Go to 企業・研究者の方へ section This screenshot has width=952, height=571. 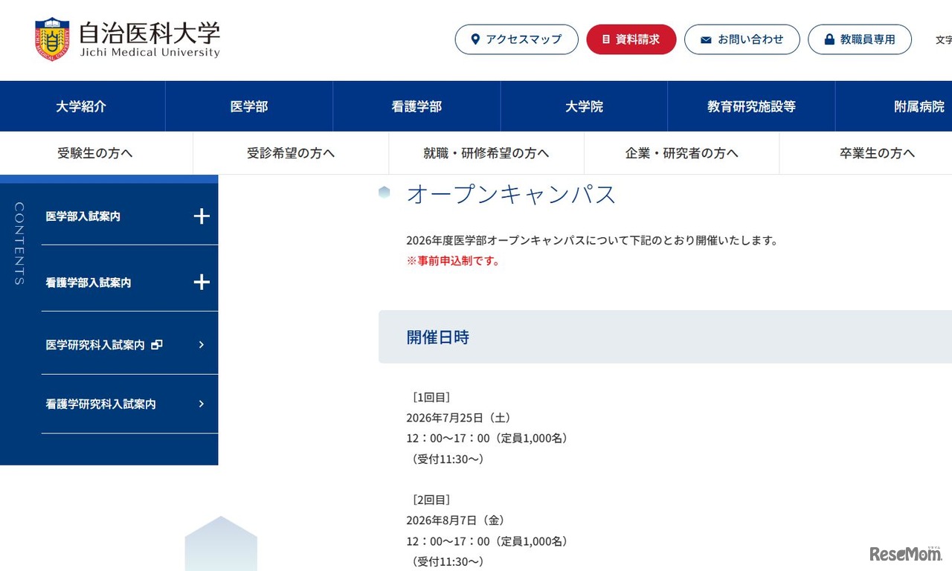(x=682, y=153)
